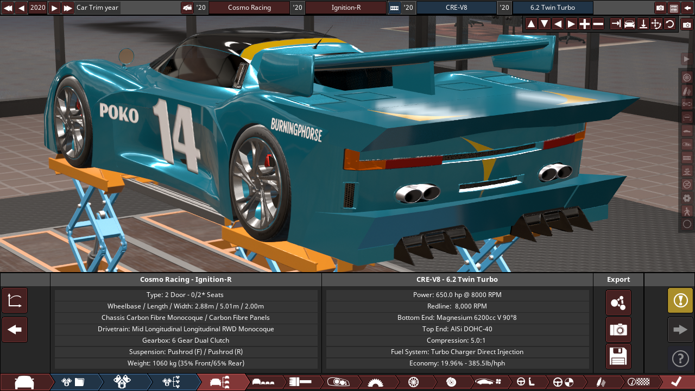This screenshot has width=695, height=391.
Task: Toggle suspension spring visibility in the side panel
Action: 686,91
